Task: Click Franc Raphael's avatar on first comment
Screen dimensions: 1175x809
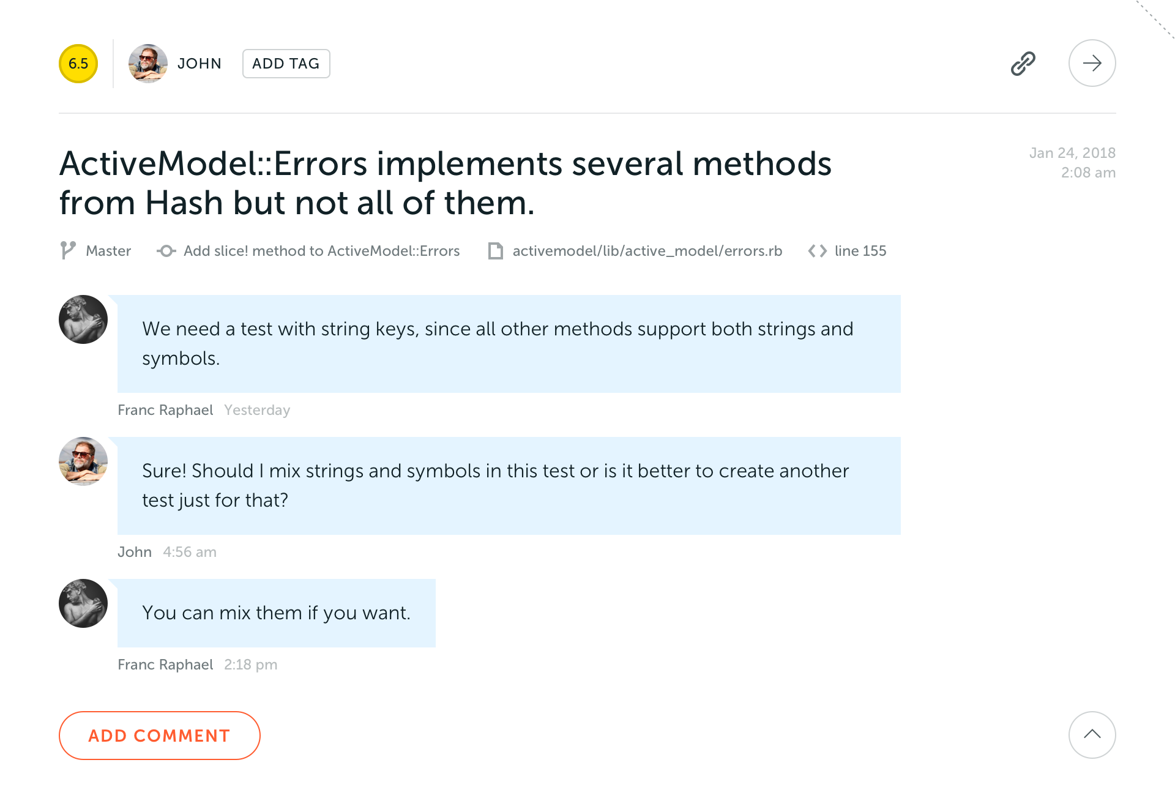Action: pos(83,319)
